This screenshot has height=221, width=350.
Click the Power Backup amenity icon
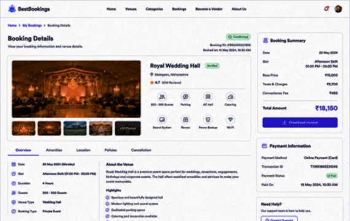[208, 120]
